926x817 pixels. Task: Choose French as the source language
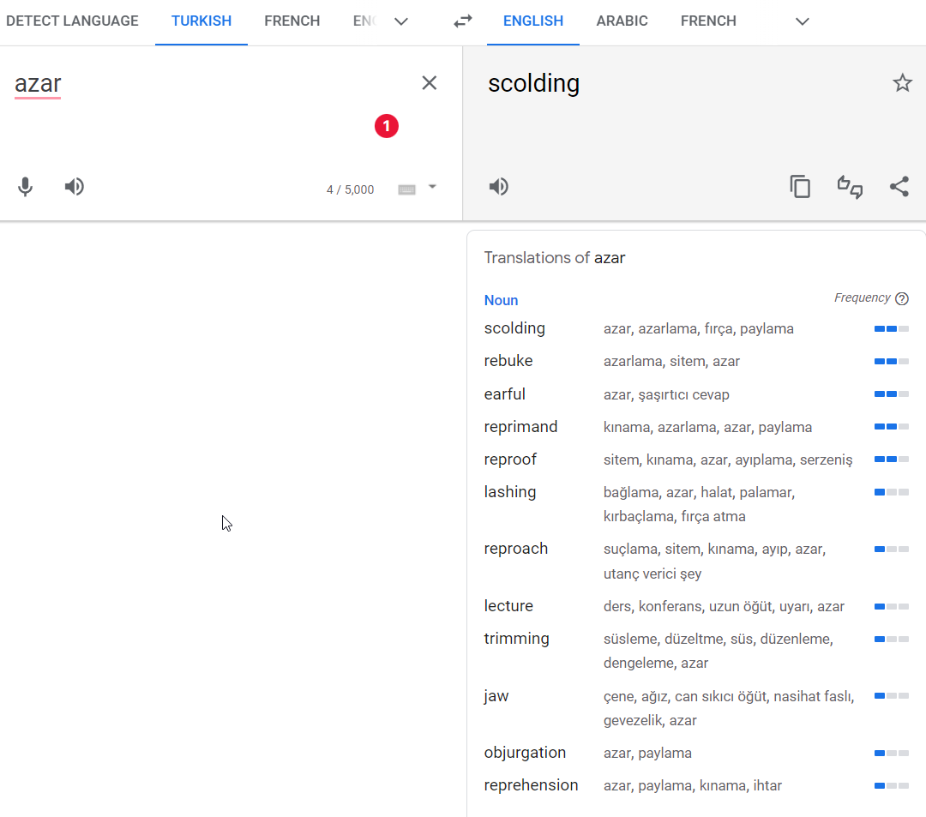tap(292, 21)
